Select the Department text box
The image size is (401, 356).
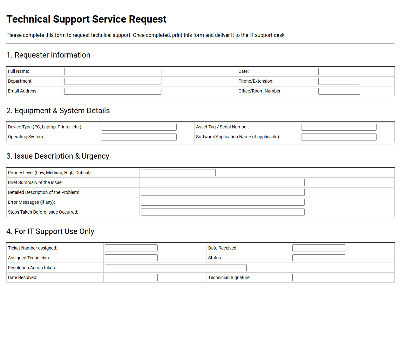coord(112,81)
